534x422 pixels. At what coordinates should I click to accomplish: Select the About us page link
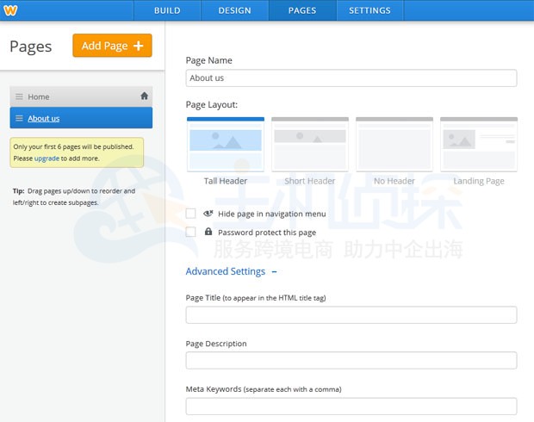click(44, 118)
